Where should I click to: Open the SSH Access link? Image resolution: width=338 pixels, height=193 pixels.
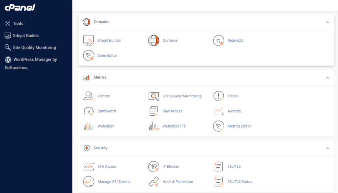point(107,167)
